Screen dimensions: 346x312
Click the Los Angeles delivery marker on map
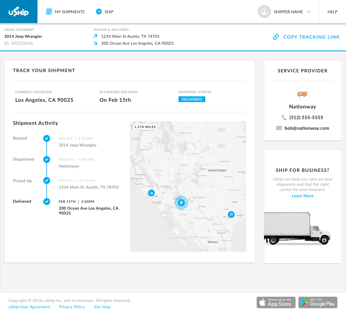(x=151, y=193)
